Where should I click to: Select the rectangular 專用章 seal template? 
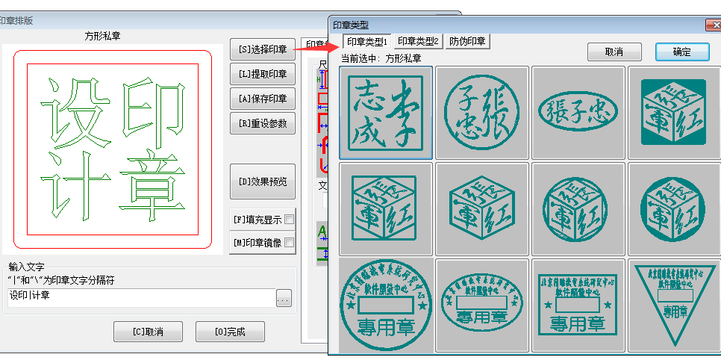[578, 305]
